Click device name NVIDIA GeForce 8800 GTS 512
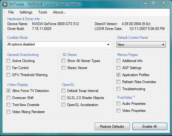Viewport: 172px width, 136px height. (55, 24)
